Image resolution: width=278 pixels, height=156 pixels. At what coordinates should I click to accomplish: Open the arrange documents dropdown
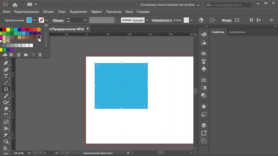click(32, 4)
